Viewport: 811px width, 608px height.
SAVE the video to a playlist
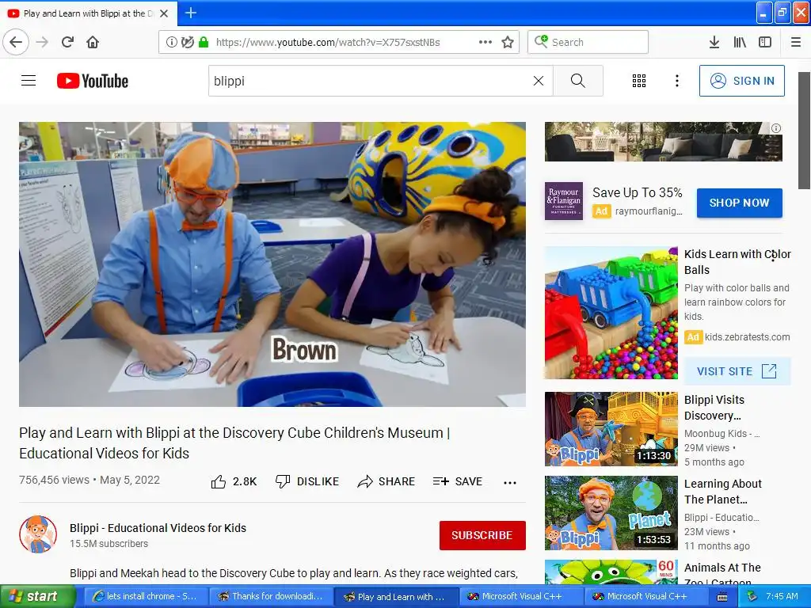[x=457, y=482]
